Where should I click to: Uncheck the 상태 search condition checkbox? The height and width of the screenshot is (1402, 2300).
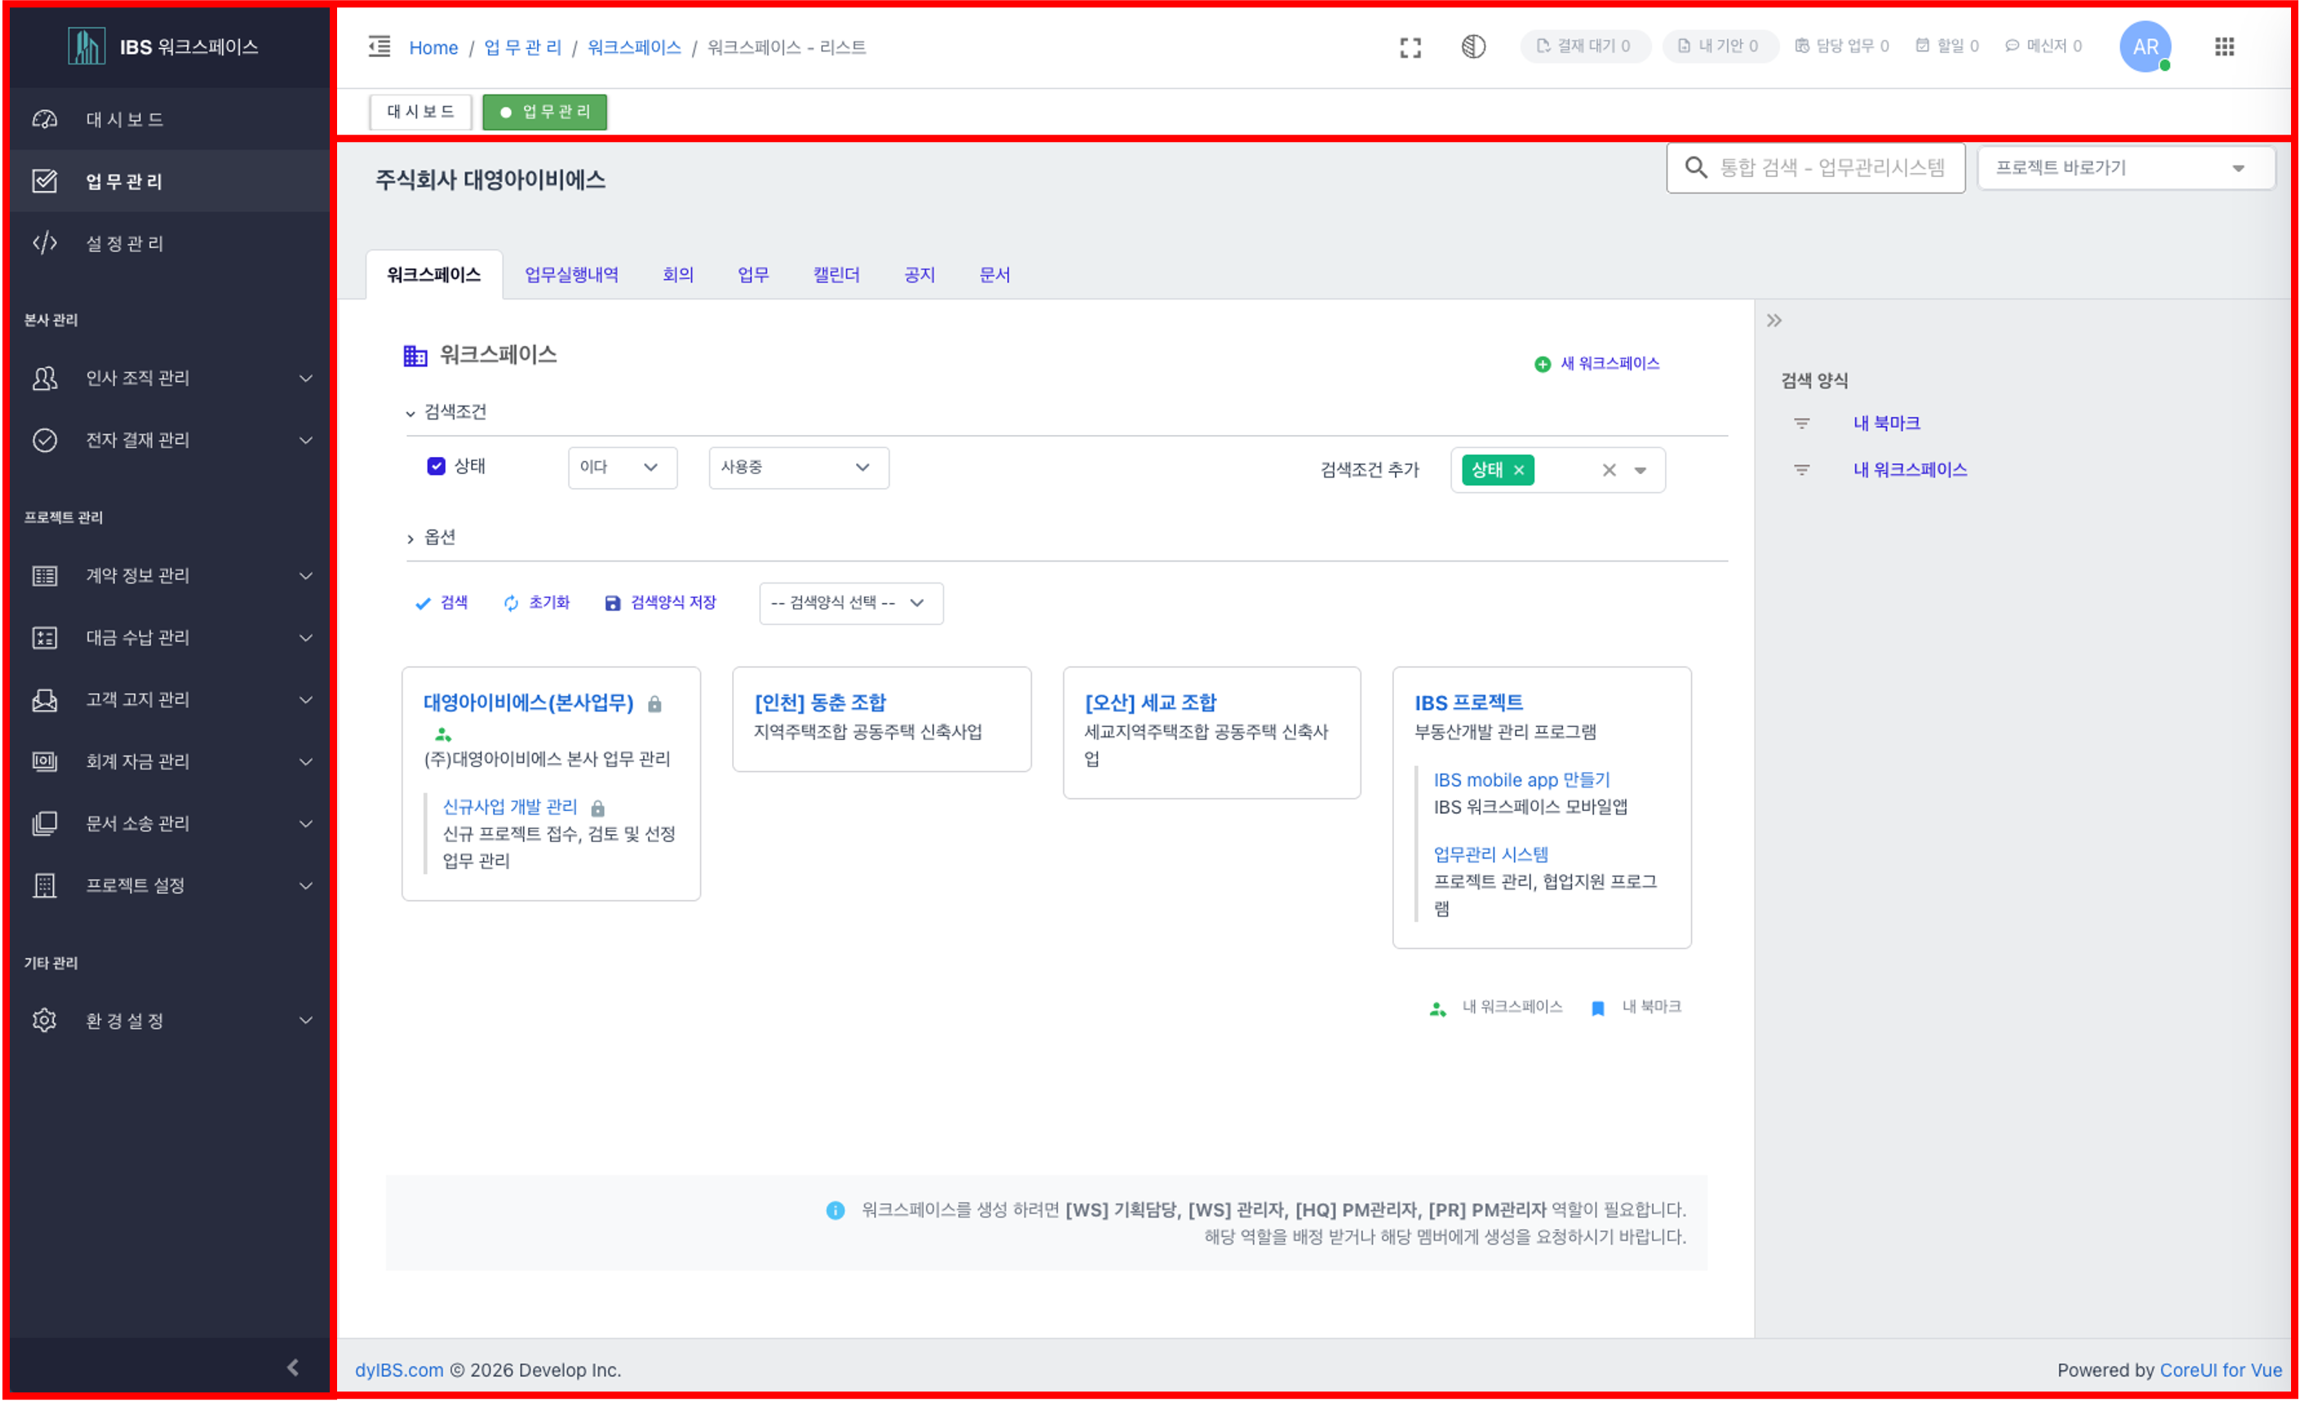pos(436,466)
